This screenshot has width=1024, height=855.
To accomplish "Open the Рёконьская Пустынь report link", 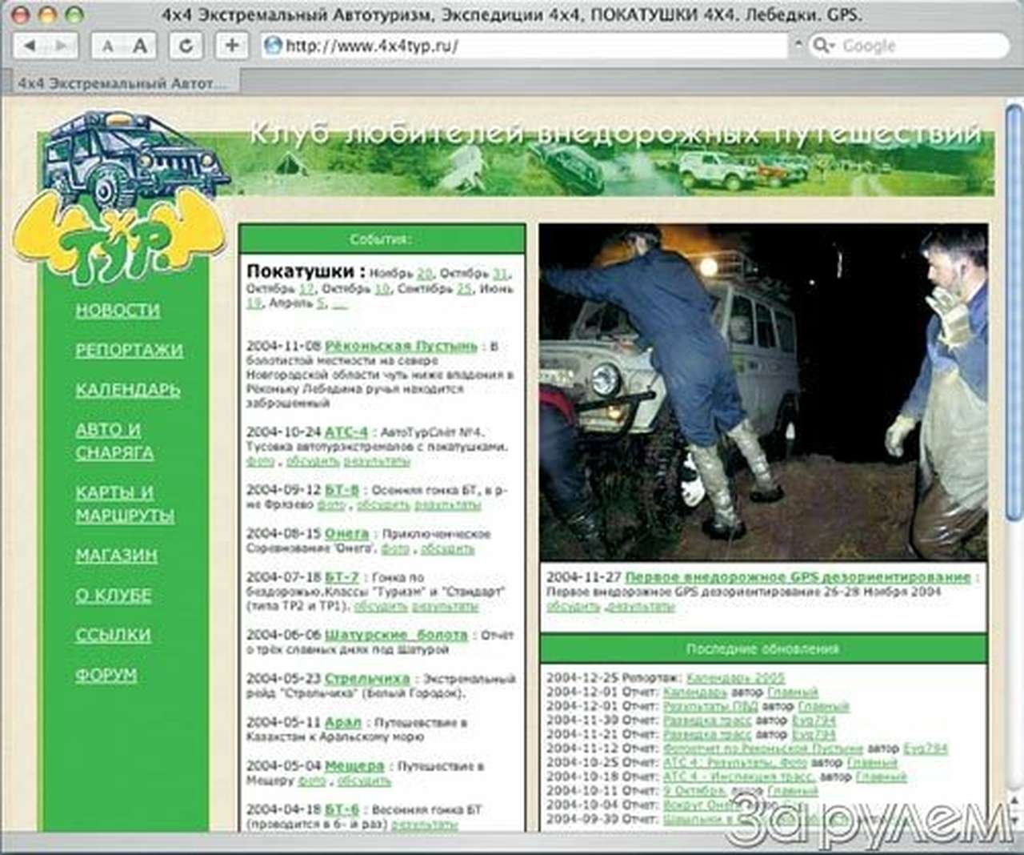I will click(399, 347).
